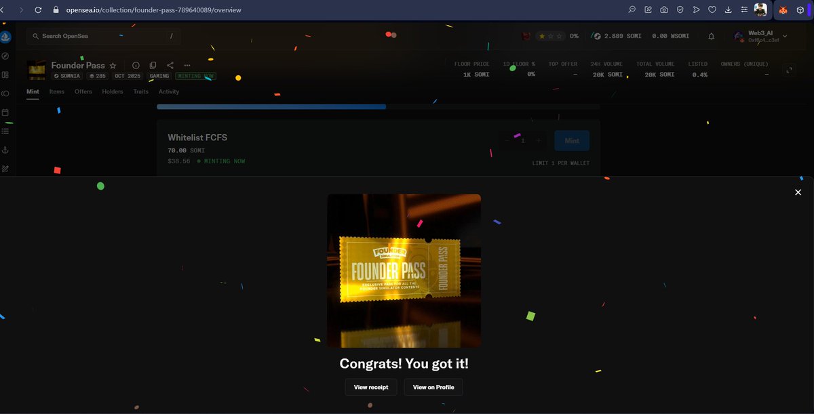
Task: Open the Collections grid icon in sidebar
Action: (x=5, y=75)
